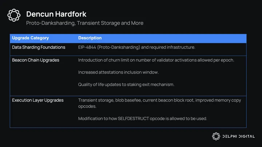Select the Execution Layer Upgrades row label

(x=37, y=100)
